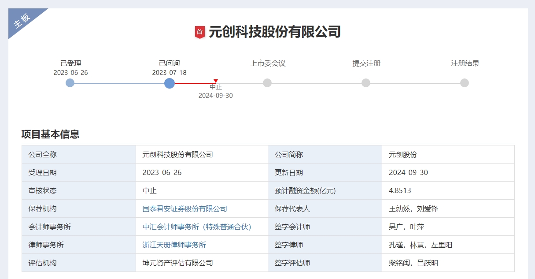This screenshot has width=535, height=279.
Task: Click the 上市委会议 stage label text
Action: (x=268, y=63)
